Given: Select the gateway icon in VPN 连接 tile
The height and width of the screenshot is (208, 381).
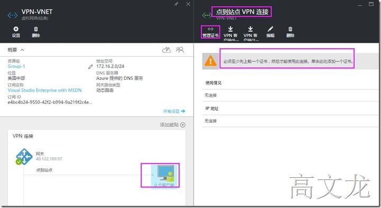Looking at the screenshot, I should tap(24, 157).
